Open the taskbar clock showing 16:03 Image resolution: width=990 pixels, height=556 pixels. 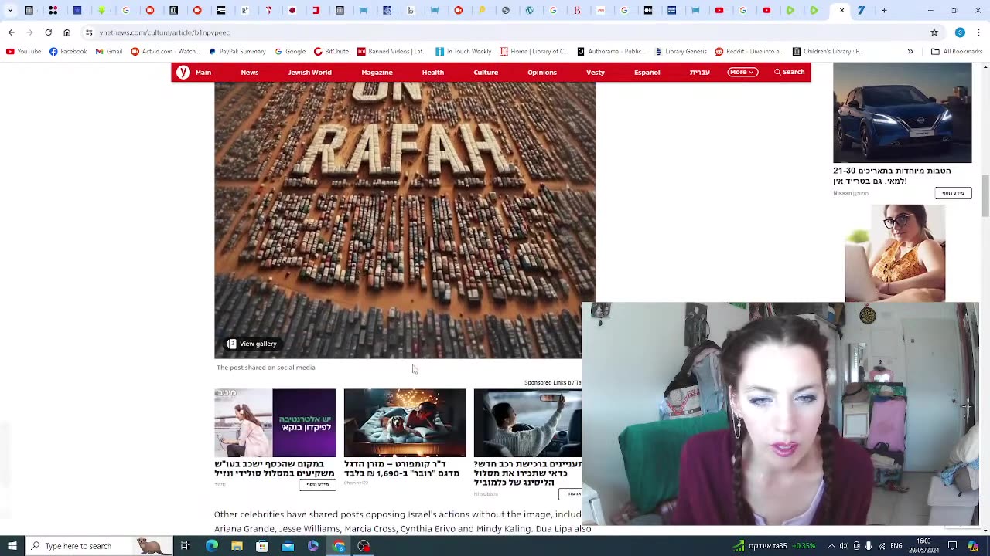923,546
